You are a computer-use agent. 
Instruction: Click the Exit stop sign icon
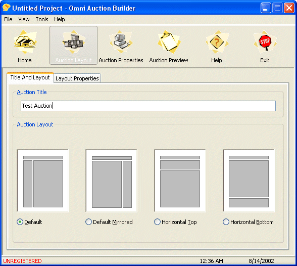(x=265, y=42)
